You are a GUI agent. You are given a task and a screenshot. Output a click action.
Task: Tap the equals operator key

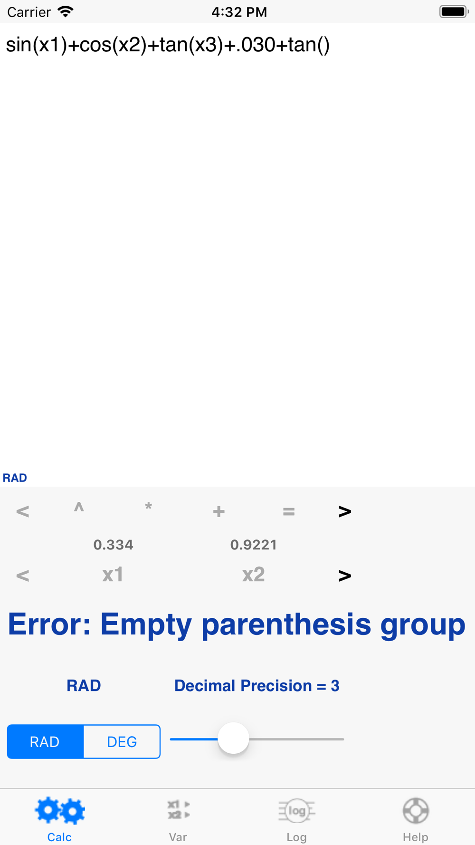coord(288,511)
